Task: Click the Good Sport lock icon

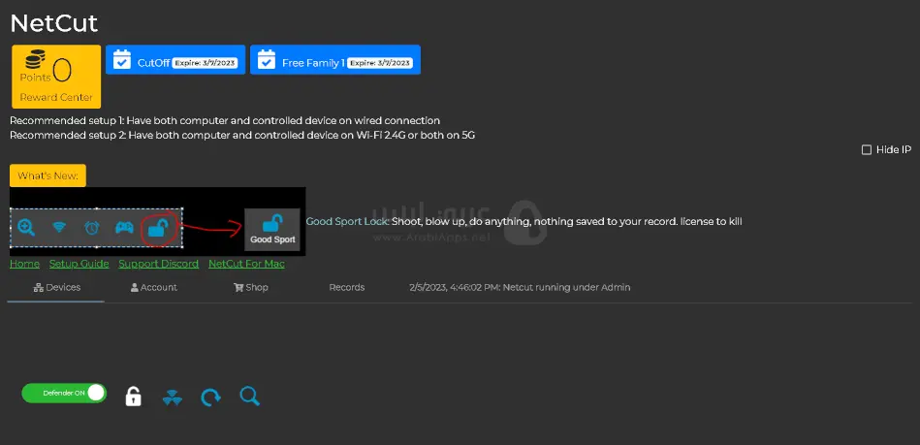Action: pos(272,230)
